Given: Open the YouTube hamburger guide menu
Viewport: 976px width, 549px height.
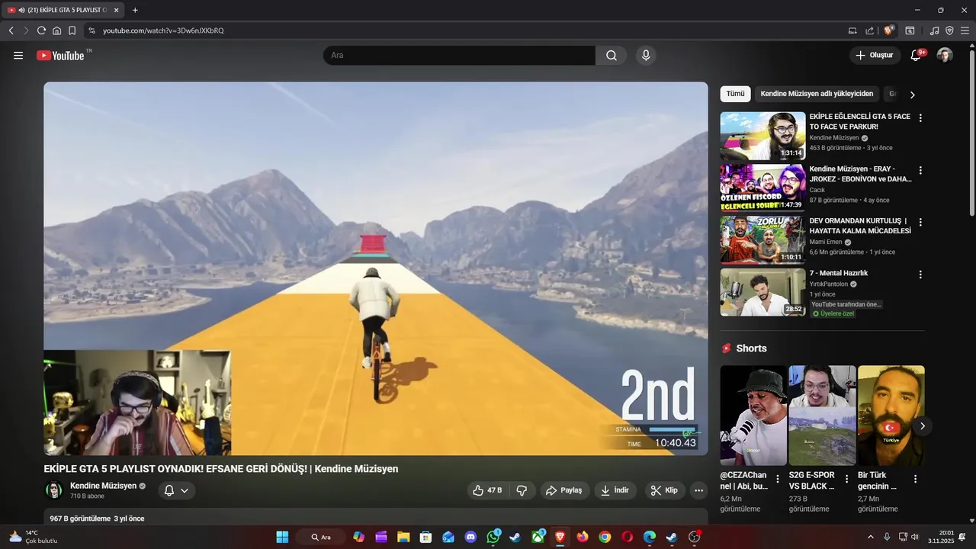Looking at the screenshot, I should coord(18,55).
